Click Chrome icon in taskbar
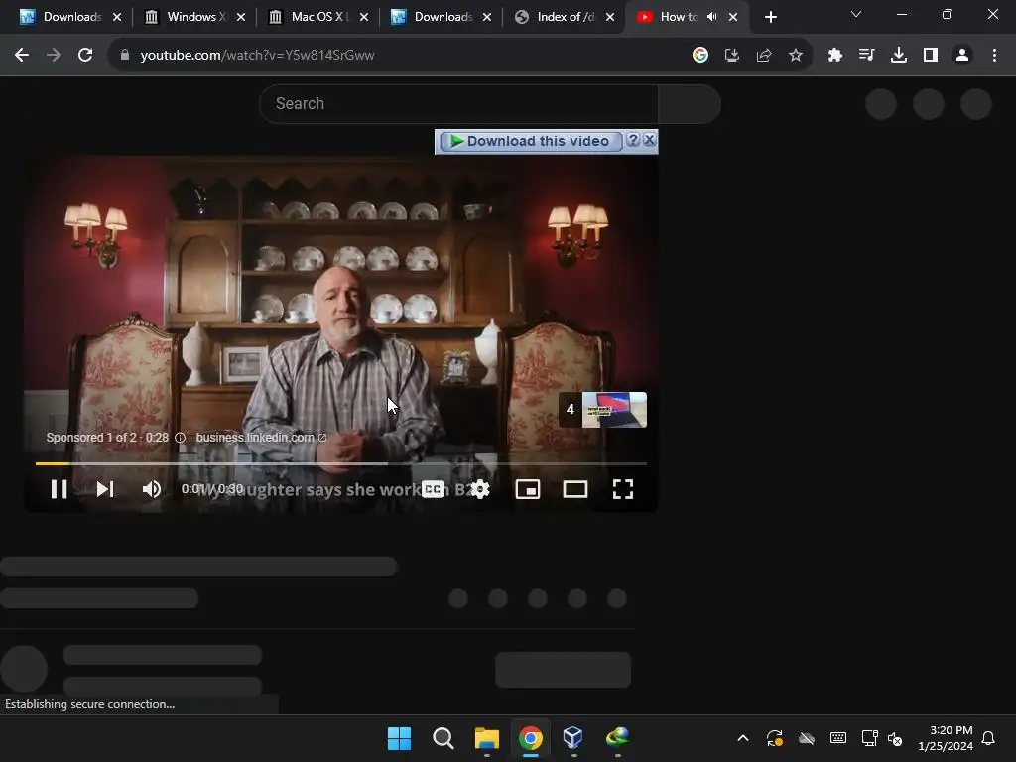This screenshot has width=1016, height=762. click(x=530, y=738)
